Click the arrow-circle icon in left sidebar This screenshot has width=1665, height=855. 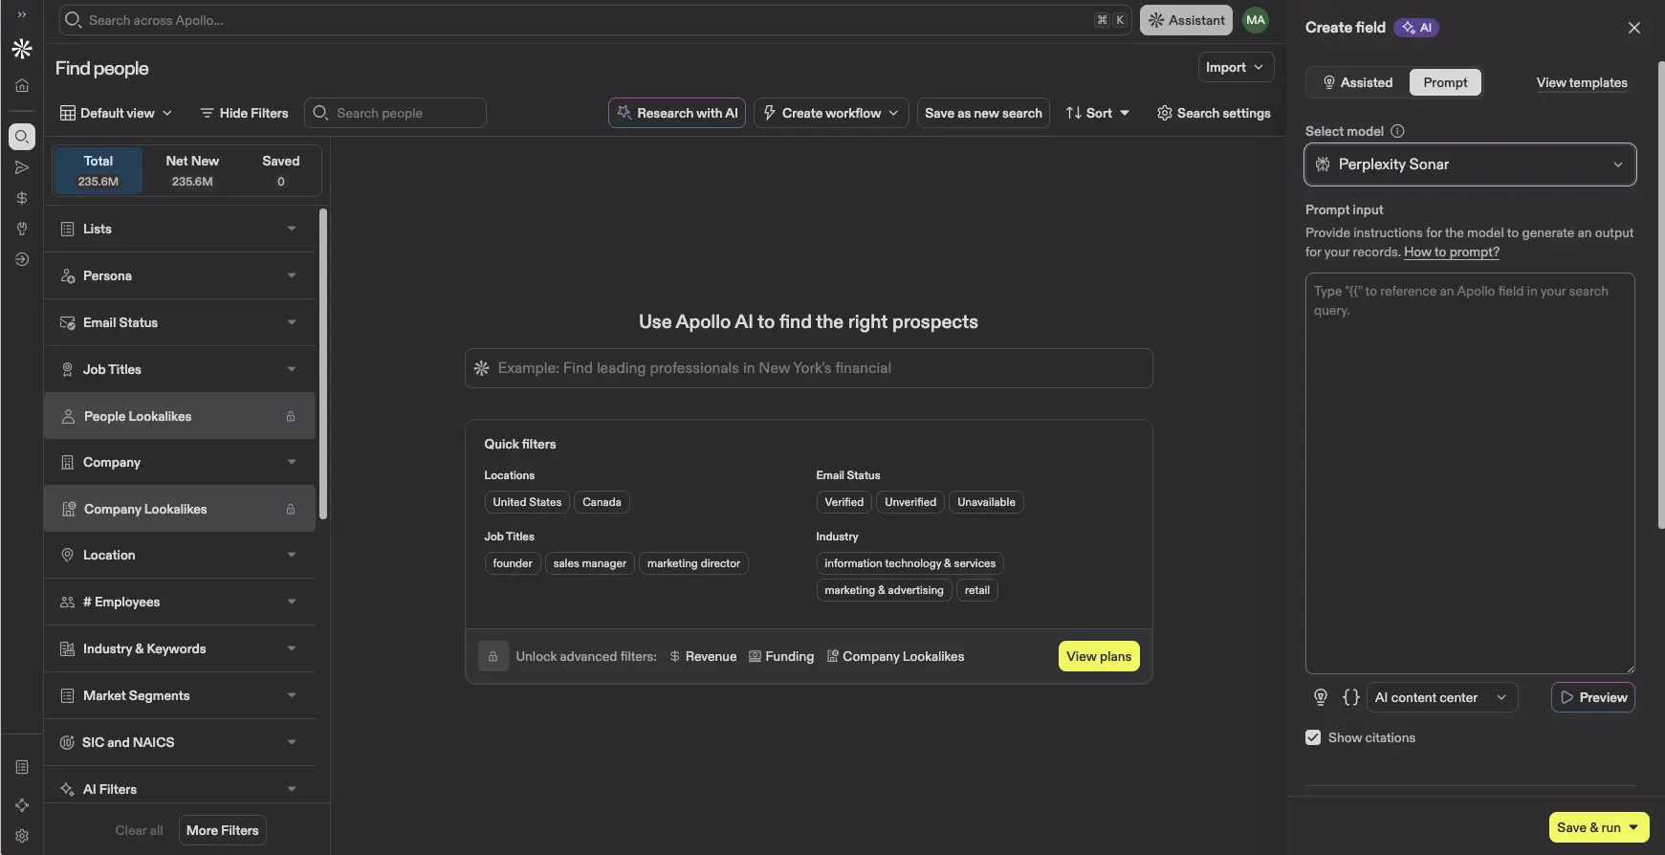(22, 259)
